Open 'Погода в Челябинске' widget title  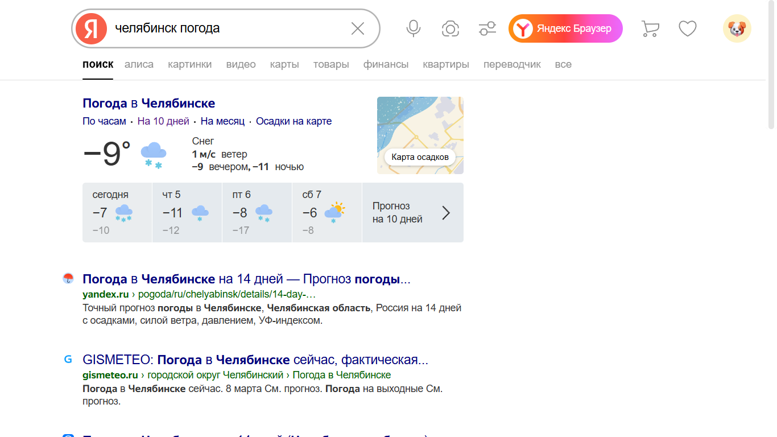149,104
